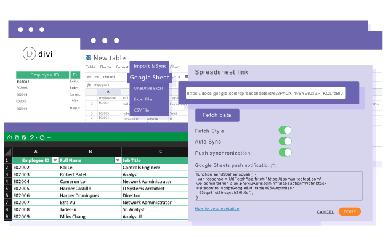This screenshot has width=388, height=244.
Task: Select column A header in table editor
Action: (108, 92)
